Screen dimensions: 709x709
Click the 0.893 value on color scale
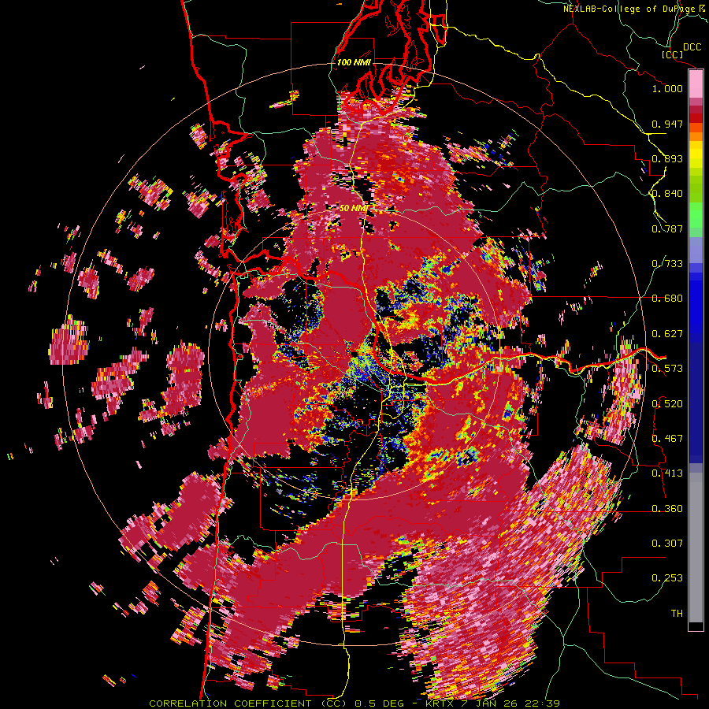(667, 158)
